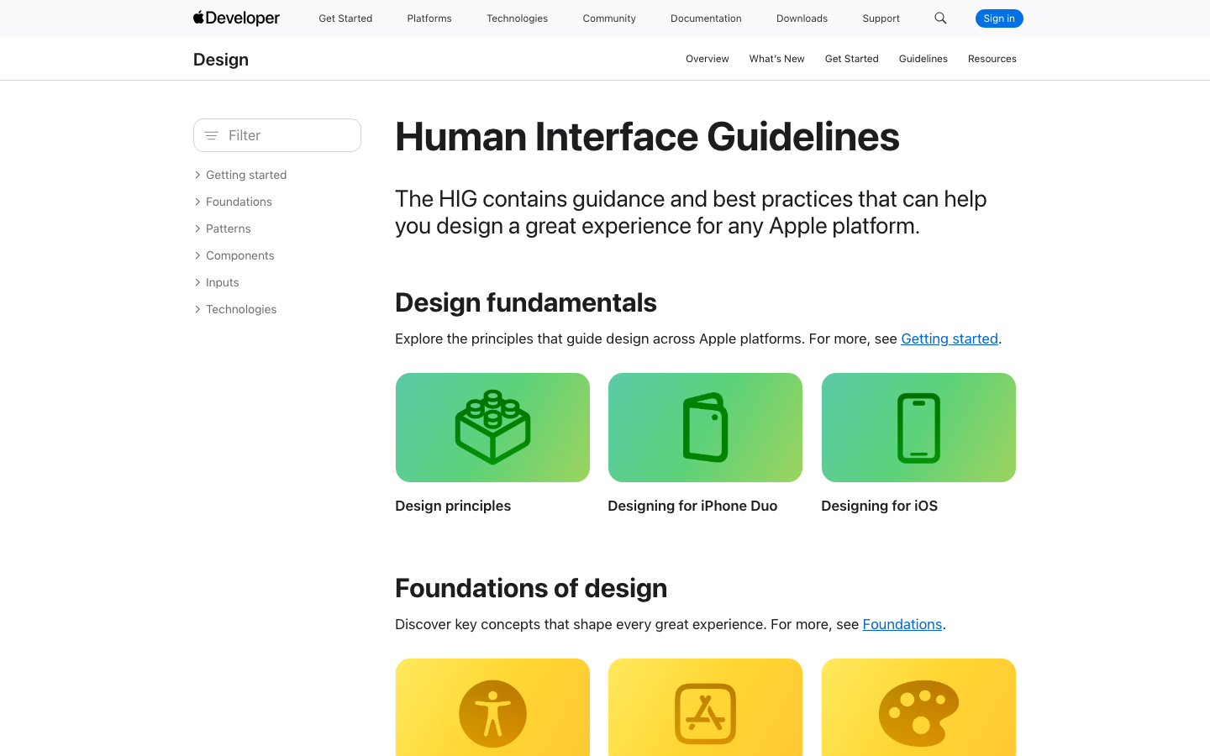This screenshot has height=756, width=1210.
Task: Go to the Resources tab
Action: point(992,59)
